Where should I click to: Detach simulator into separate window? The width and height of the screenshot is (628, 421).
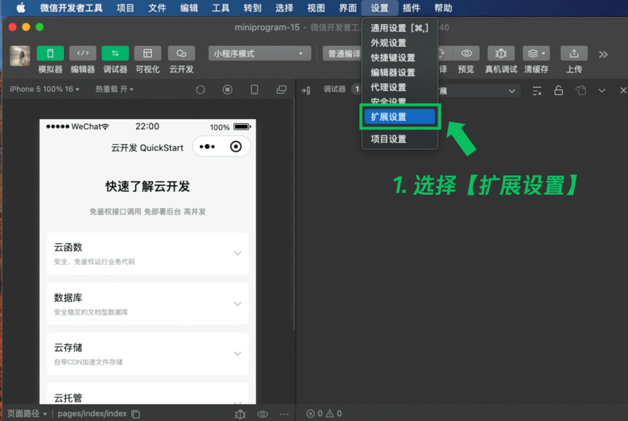pyautogui.click(x=282, y=90)
